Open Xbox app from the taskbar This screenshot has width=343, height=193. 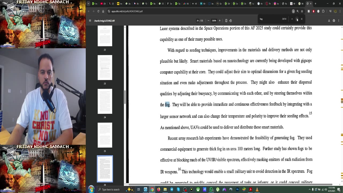coord(198,190)
